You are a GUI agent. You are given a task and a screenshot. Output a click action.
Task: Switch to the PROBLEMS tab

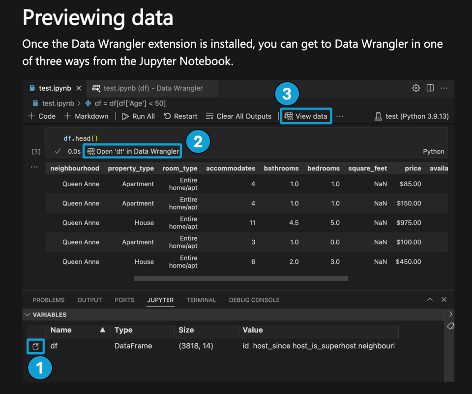pyautogui.click(x=49, y=300)
